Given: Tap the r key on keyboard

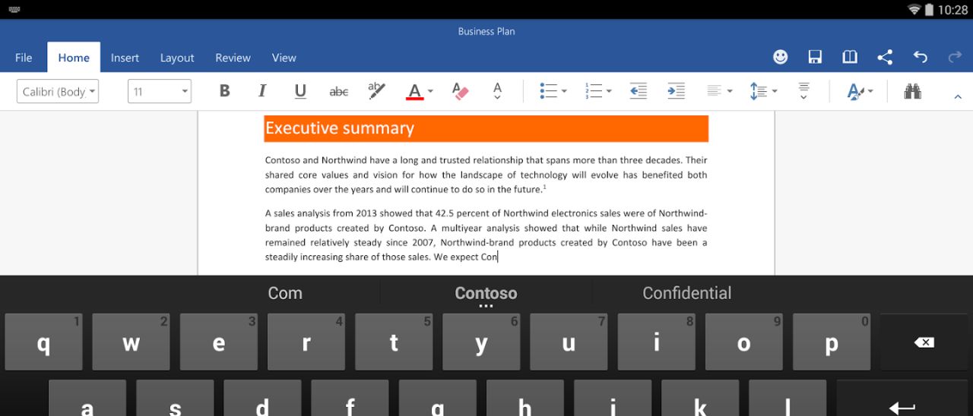Looking at the screenshot, I should point(306,342).
